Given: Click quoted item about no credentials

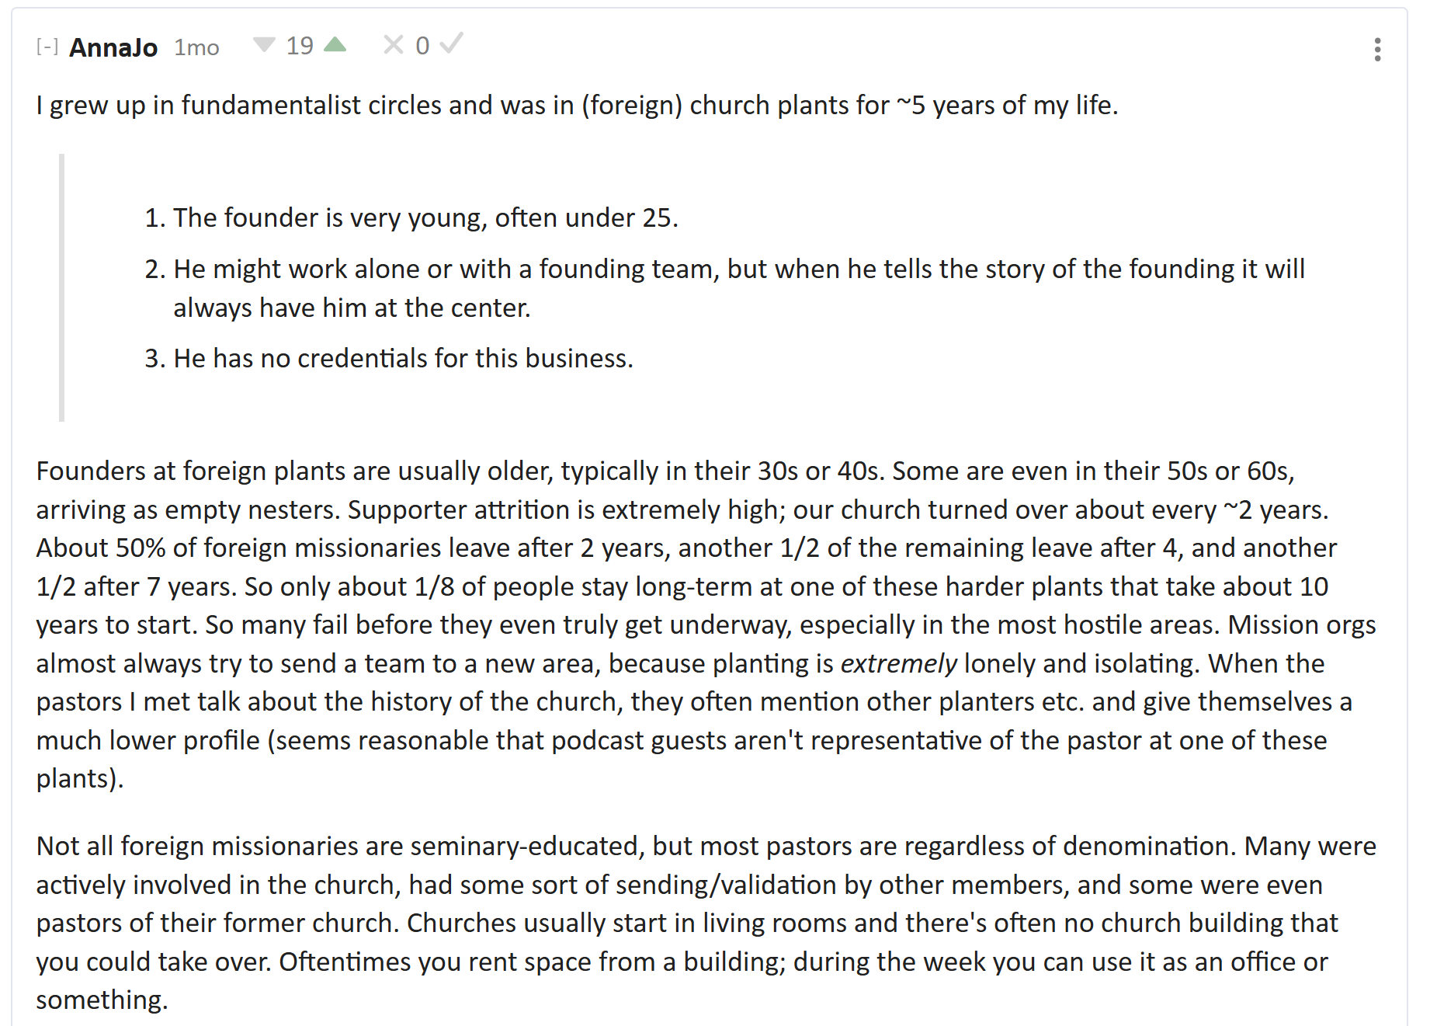Looking at the screenshot, I should coord(402,359).
